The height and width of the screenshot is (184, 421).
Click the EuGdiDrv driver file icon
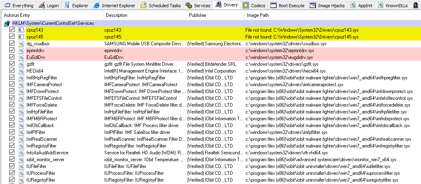[21, 57]
